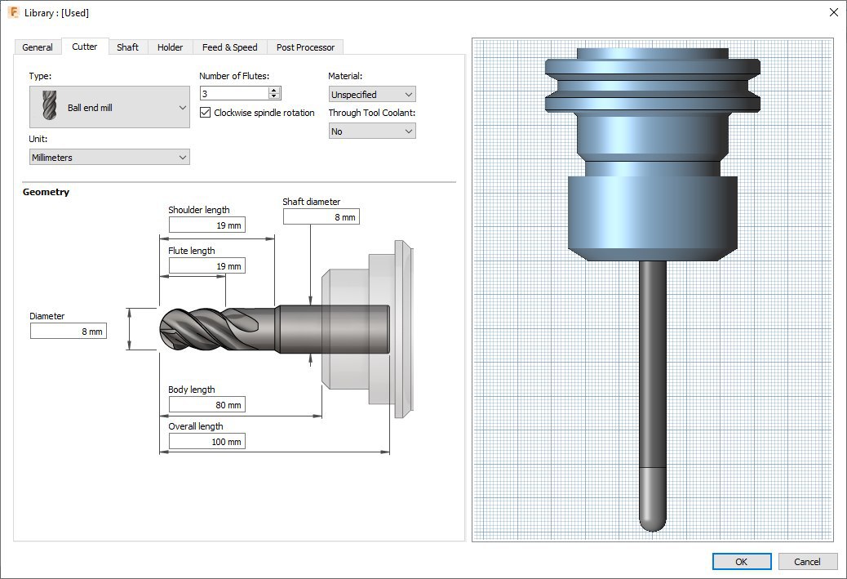This screenshot has width=847, height=579.
Task: Go to the Feed & Speed tab
Action: [229, 47]
